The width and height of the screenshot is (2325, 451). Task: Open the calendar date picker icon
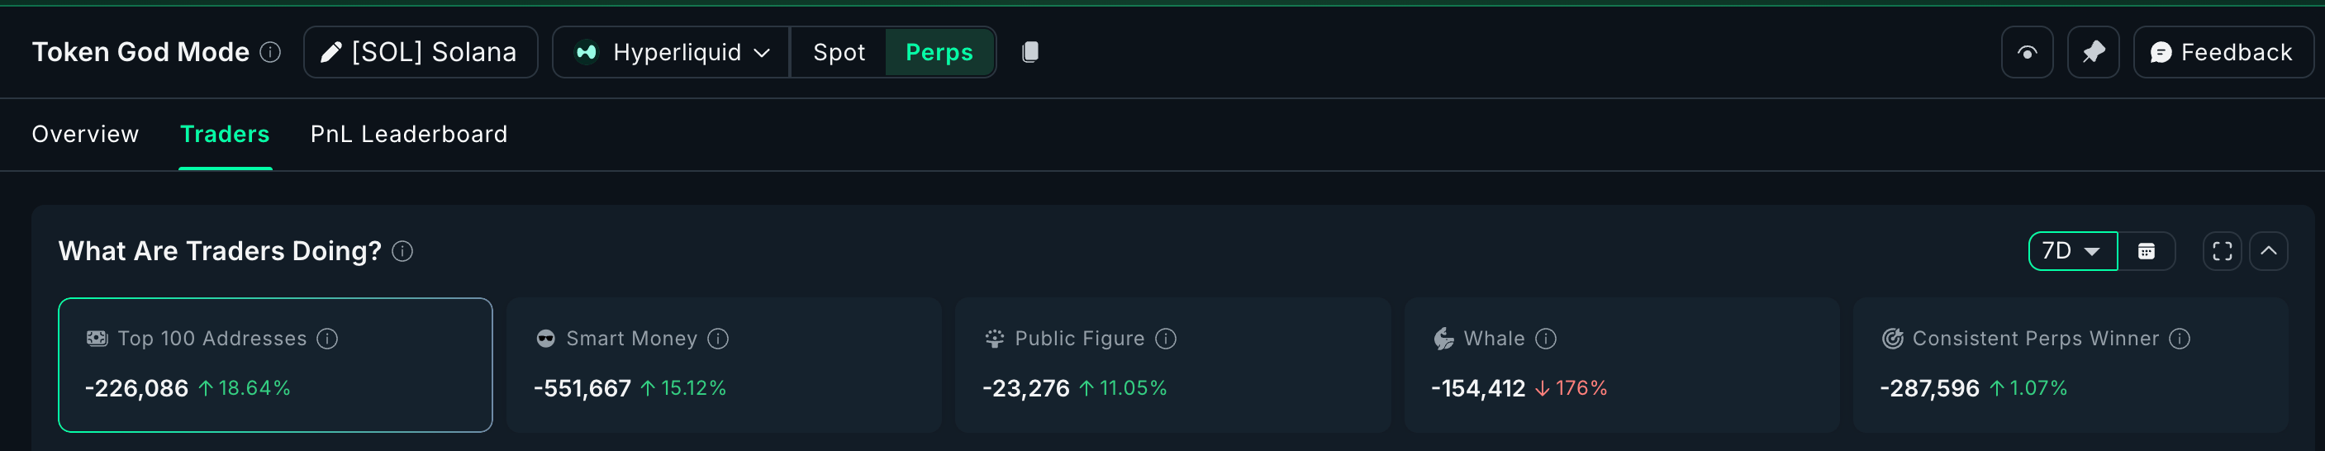click(x=2147, y=251)
